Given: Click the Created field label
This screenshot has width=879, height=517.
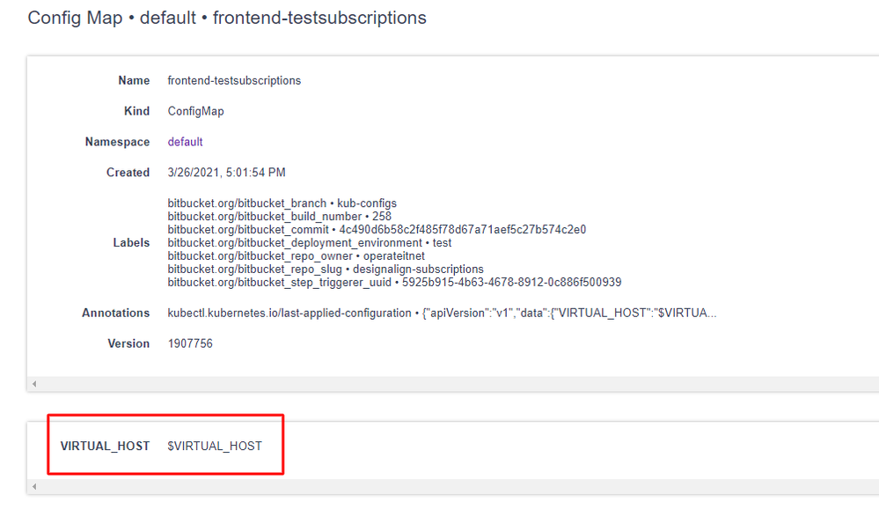Looking at the screenshot, I should pos(128,173).
